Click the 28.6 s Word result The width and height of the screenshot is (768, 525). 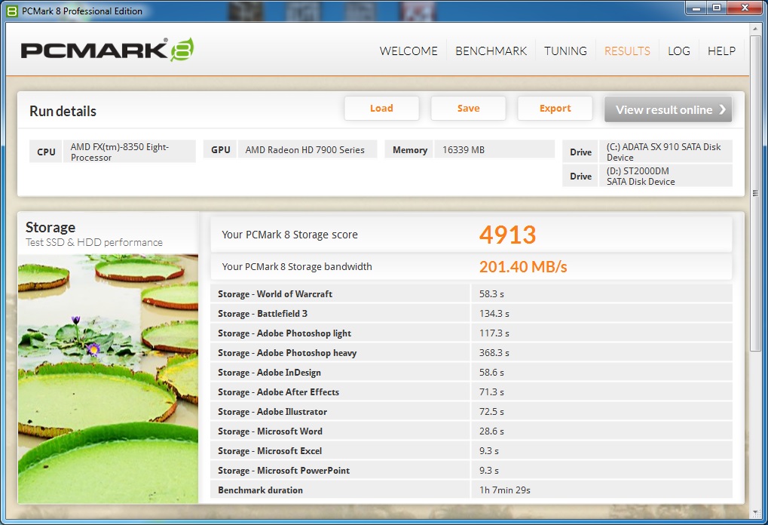pyautogui.click(x=491, y=431)
